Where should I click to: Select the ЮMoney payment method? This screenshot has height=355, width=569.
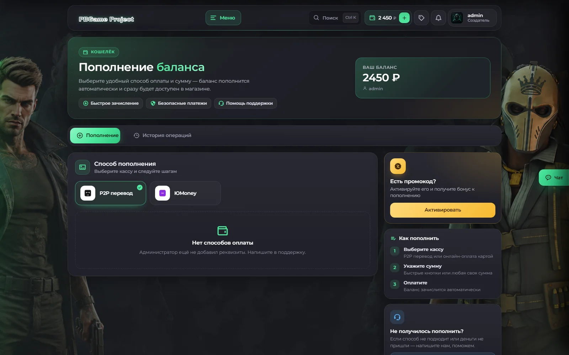coord(185,193)
